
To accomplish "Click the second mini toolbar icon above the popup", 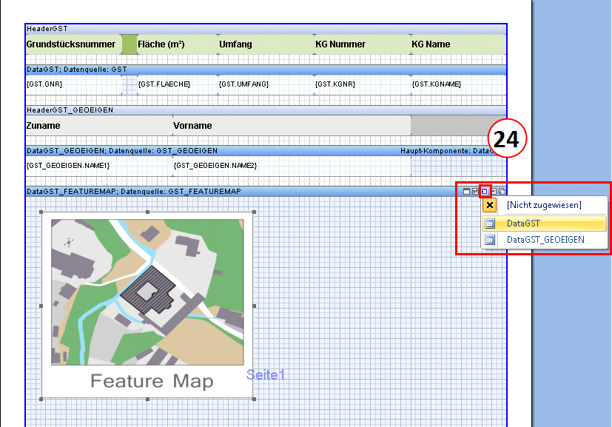I will click(477, 191).
